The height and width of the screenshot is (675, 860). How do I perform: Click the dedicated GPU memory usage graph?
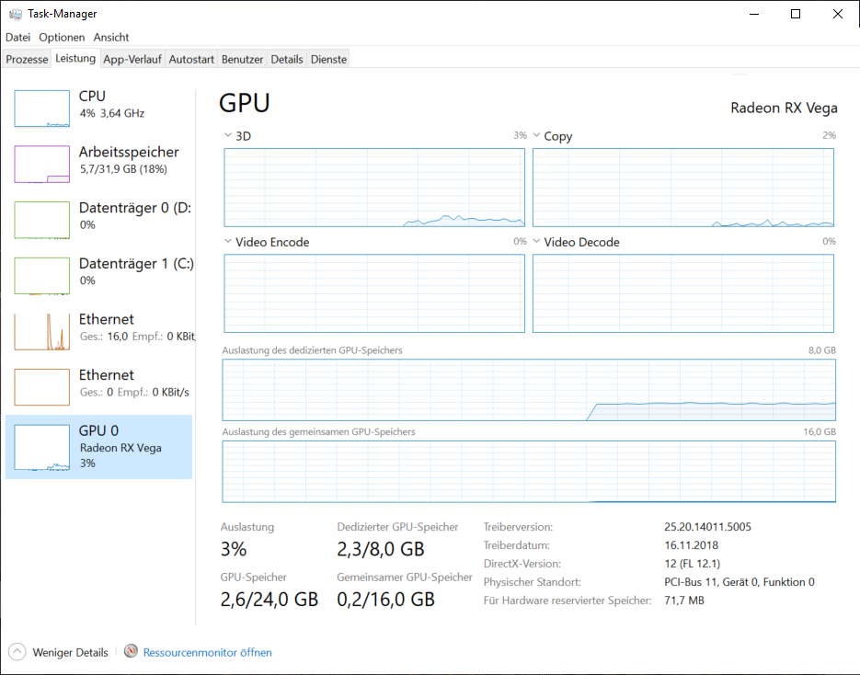pyautogui.click(x=529, y=390)
